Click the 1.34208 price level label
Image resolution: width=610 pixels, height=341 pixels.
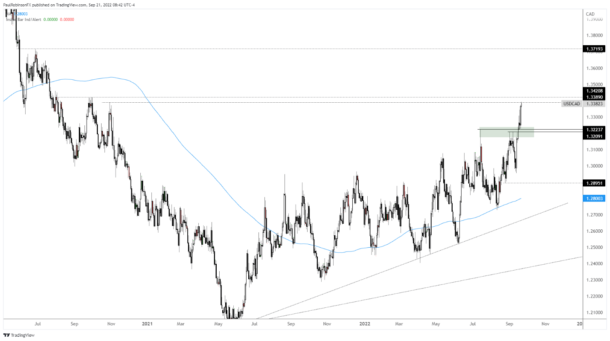[x=594, y=91]
